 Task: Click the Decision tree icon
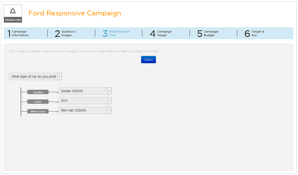[13, 13]
